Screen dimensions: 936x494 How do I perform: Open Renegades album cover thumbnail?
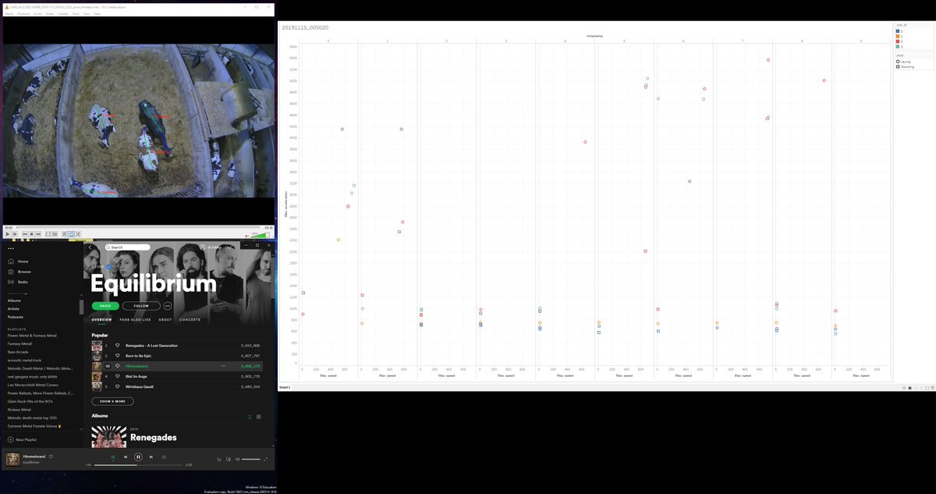click(108, 436)
